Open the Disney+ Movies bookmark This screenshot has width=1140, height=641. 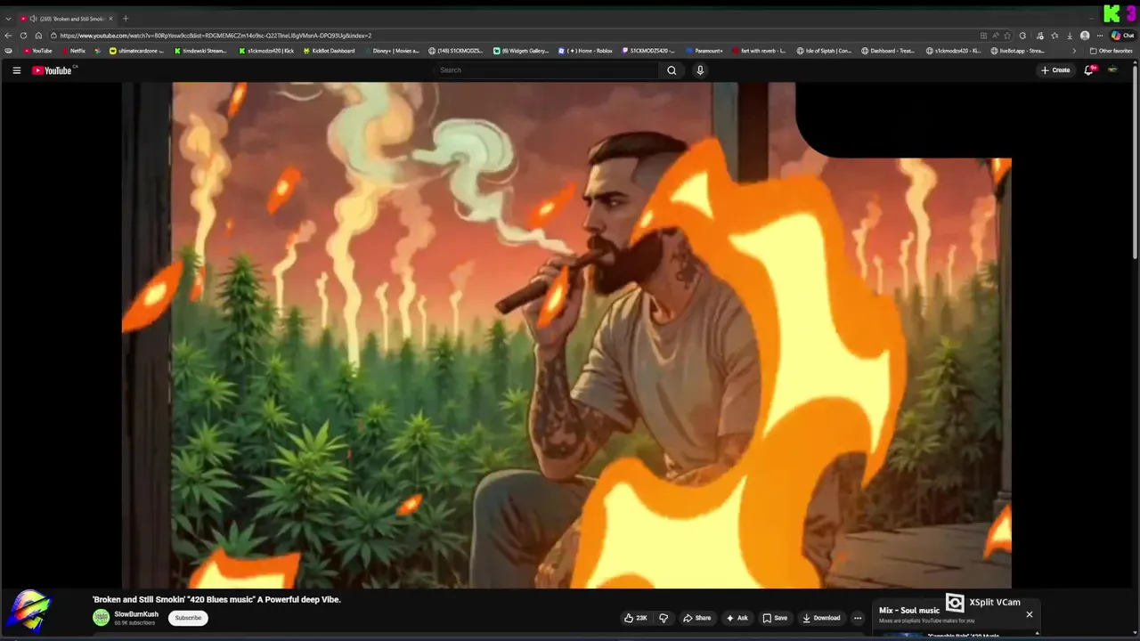pos(391,51)
